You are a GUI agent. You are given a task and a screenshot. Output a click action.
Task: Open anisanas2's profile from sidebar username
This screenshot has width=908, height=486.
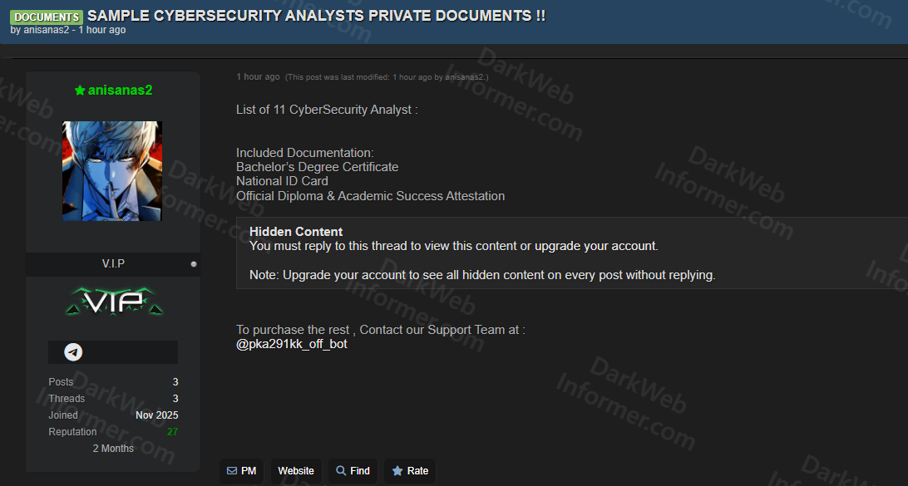point(120,91)
